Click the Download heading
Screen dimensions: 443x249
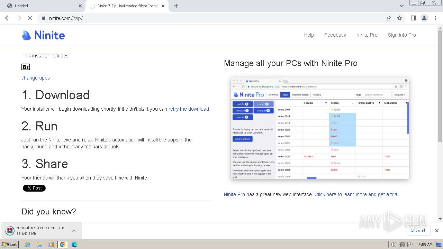pos(55,95)
